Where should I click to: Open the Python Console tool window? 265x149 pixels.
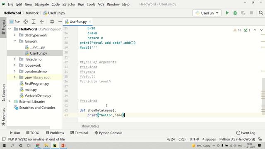pos(108,133)
